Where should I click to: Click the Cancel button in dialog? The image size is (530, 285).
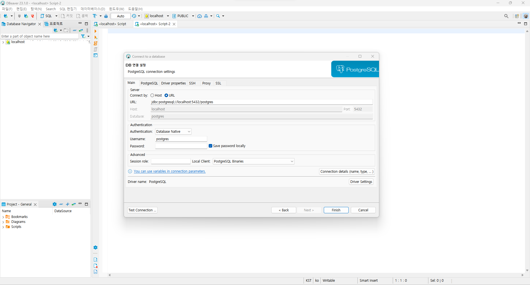click(x=363, y=210)
